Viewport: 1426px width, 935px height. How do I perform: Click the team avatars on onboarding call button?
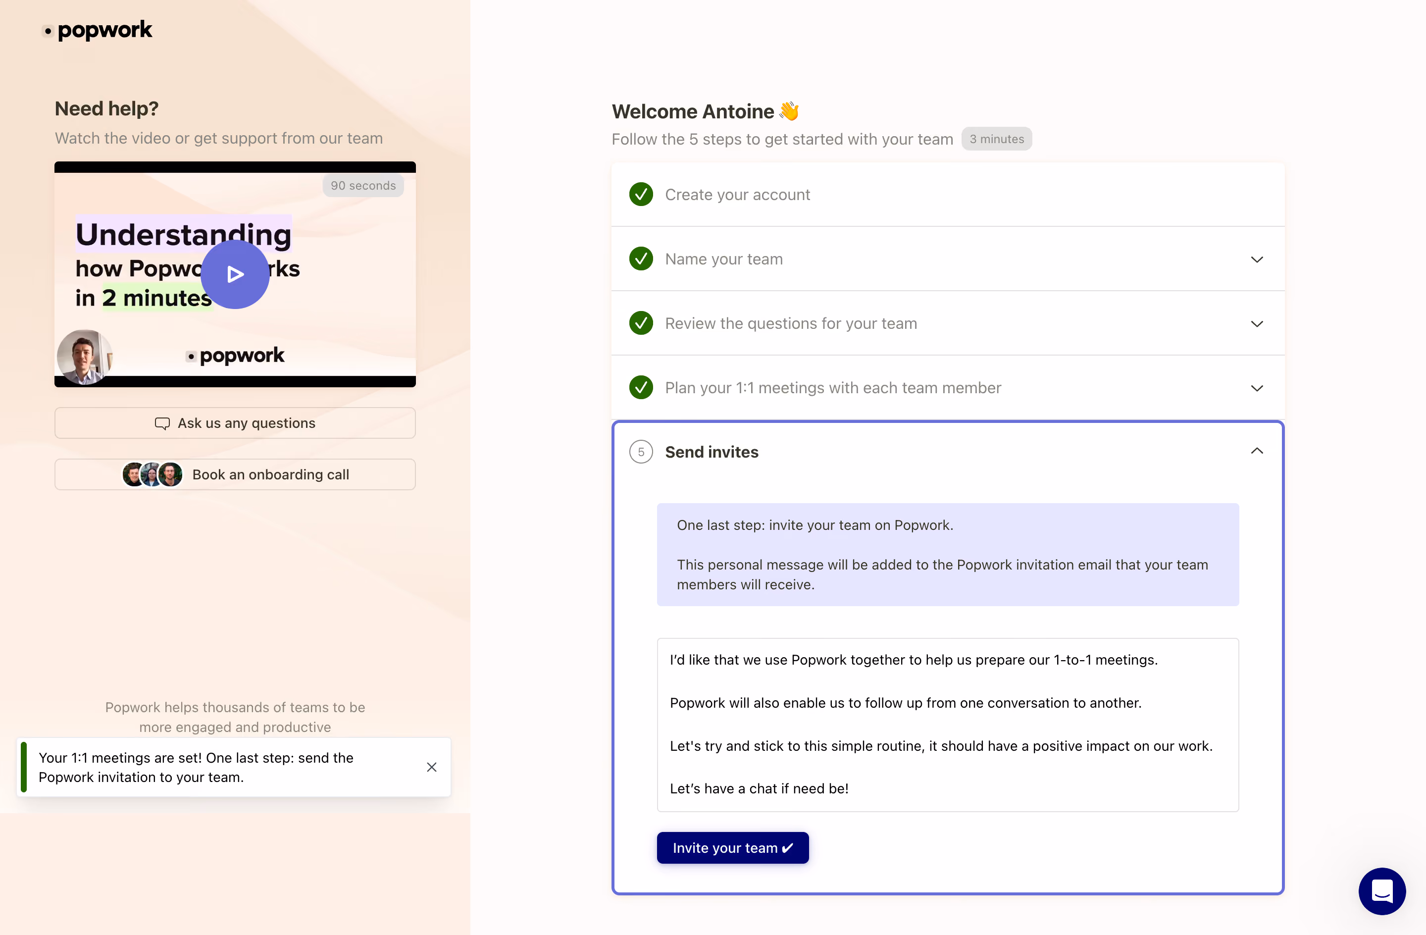click(x=152, y=475)
